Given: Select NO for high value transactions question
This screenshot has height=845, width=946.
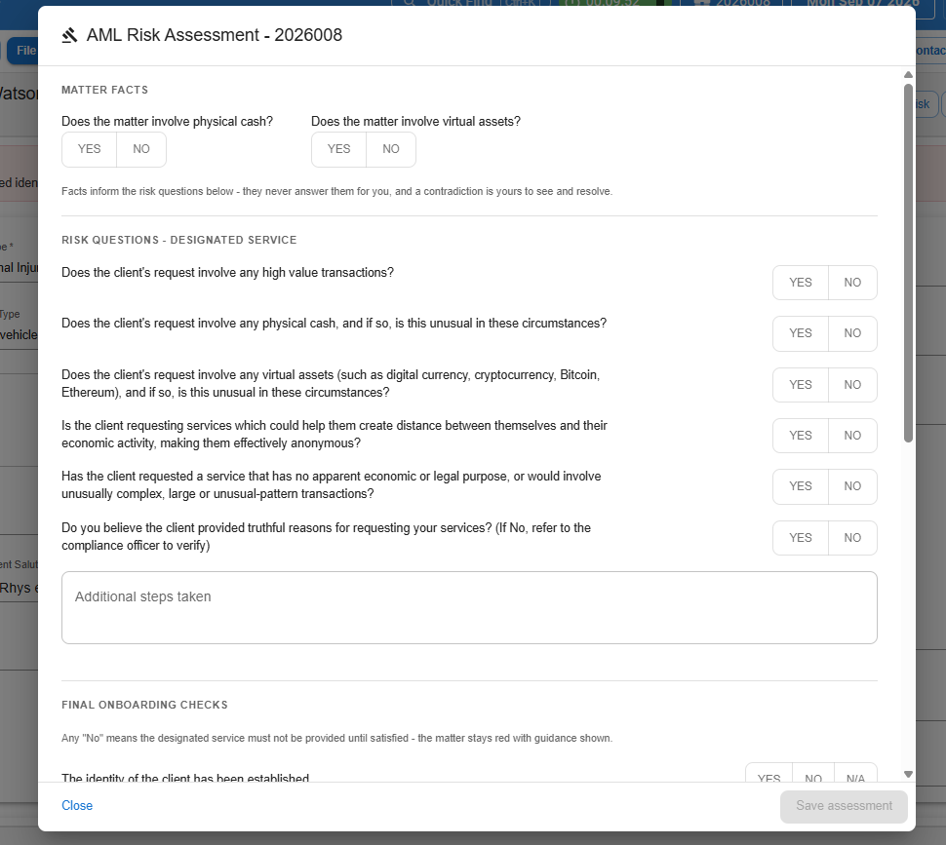Looking at the screenshot, I should coord(852,283).
